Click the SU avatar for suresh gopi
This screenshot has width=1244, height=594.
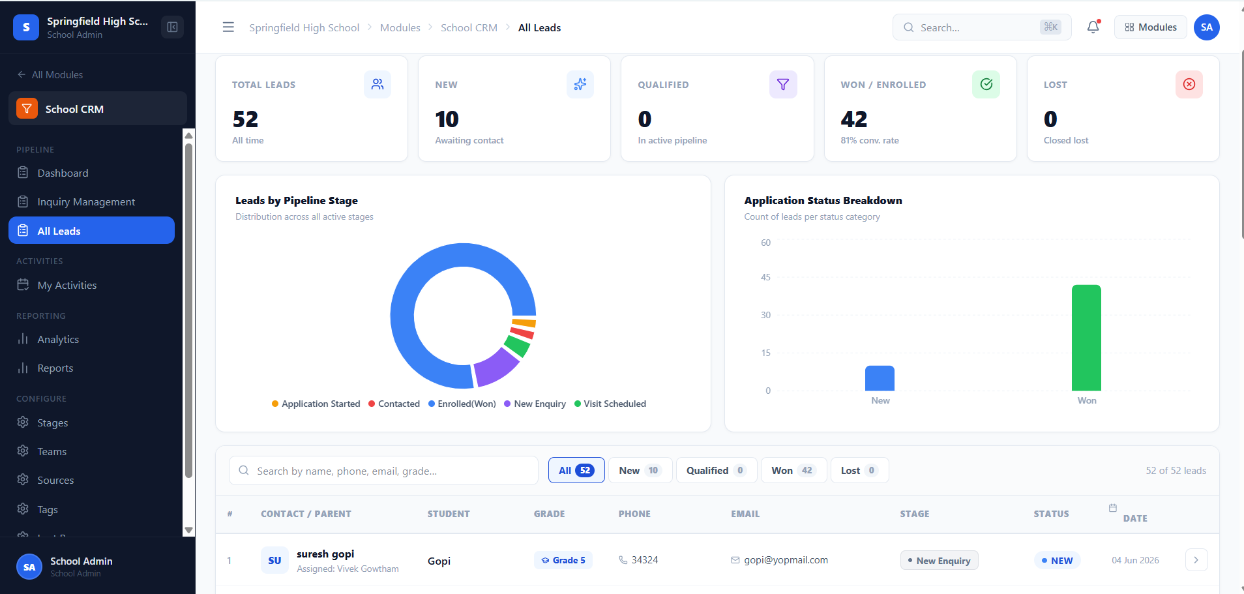coord(274,560)
